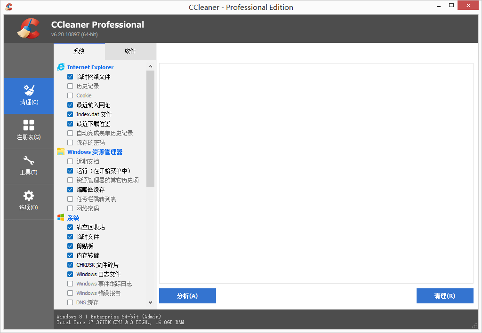Maximize the CCleaner window
Image resolution: width=482 pixels, height=333 pixels.
(x=451, y=6)
